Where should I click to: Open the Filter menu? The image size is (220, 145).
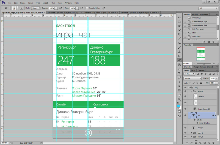pyautogui.click(x=53, y=3)
